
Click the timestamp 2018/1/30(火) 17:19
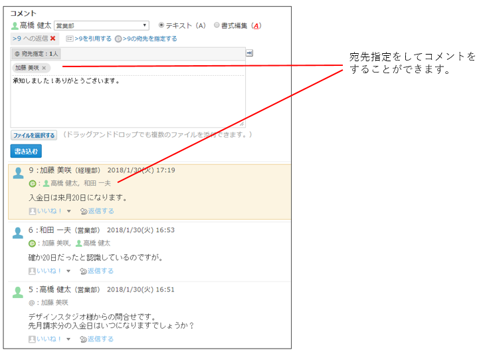pos(141,170)
